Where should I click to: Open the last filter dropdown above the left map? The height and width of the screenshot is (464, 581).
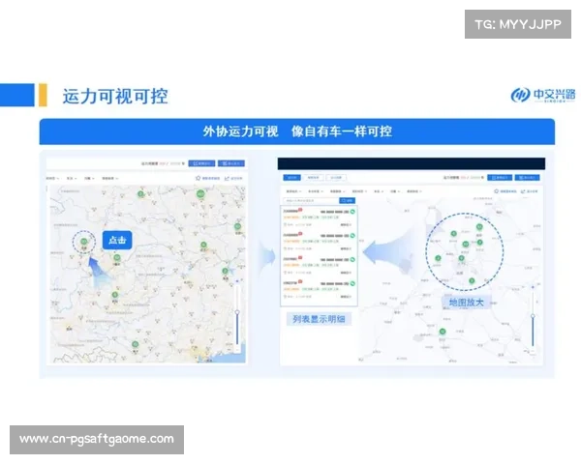109,179
